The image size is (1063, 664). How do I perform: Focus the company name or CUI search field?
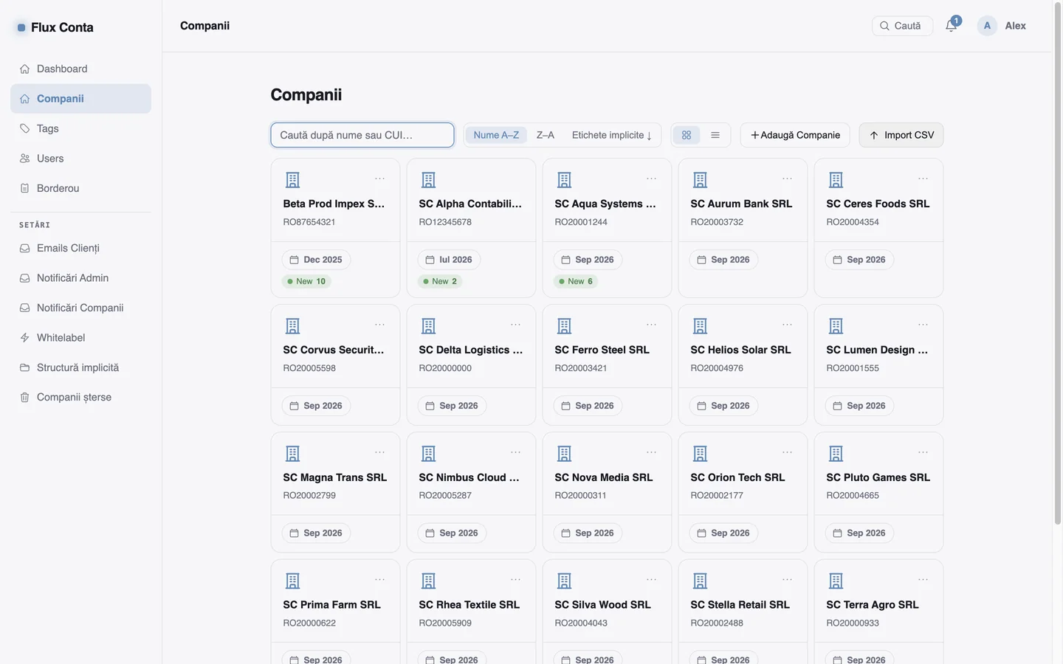[362, 135]
